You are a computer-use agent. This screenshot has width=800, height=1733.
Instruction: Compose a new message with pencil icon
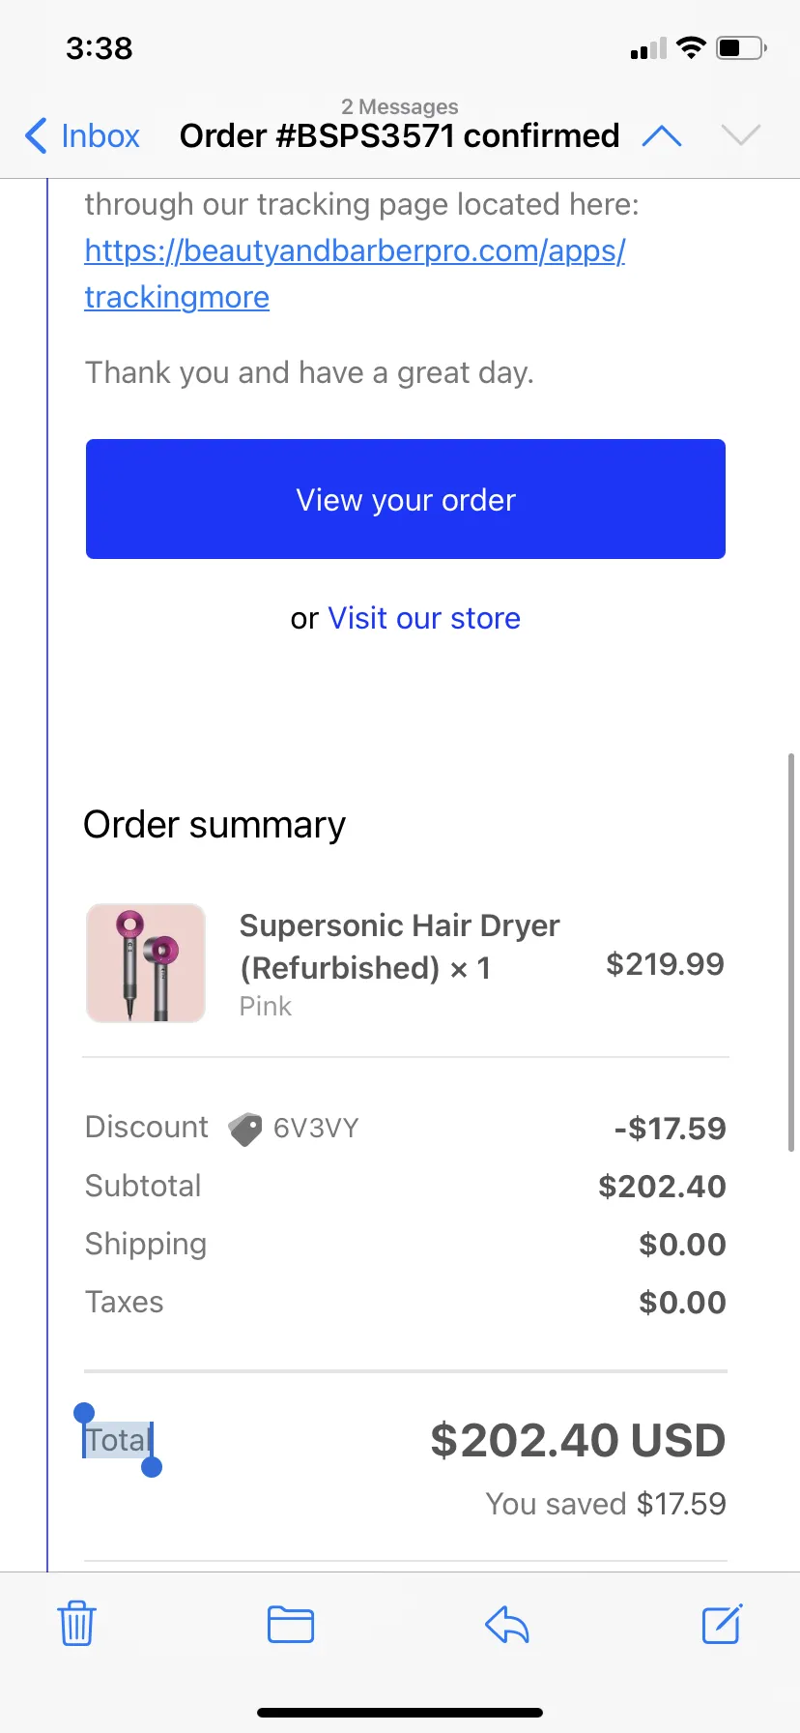pos(722,1624)
